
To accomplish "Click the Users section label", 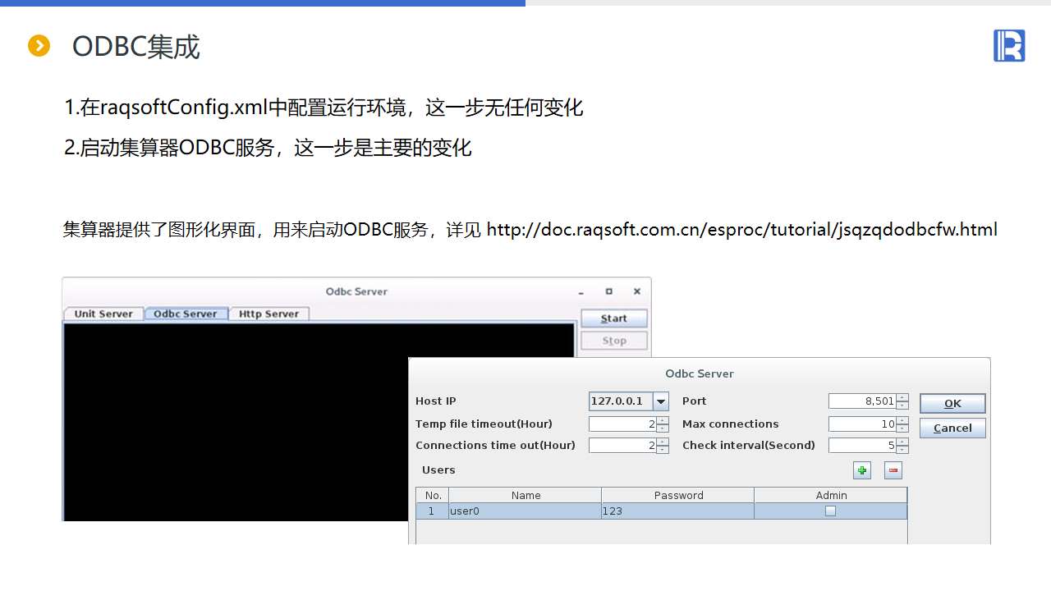I will point(438,470).
